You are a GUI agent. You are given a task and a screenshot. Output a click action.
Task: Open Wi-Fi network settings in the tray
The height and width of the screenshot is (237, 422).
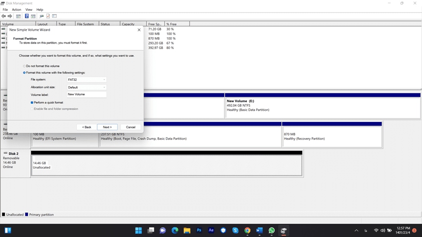tap(376, 230)
